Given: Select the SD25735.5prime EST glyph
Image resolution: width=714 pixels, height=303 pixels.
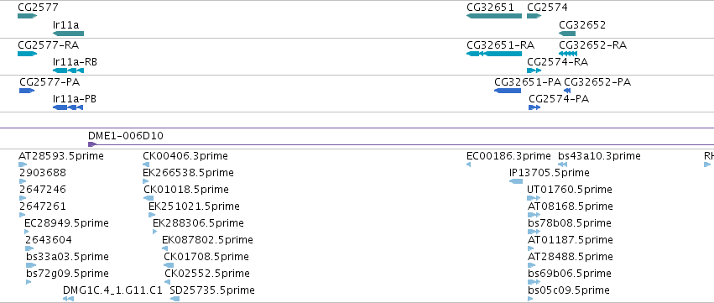Looking at the screenshot, I should coord(175,299).
